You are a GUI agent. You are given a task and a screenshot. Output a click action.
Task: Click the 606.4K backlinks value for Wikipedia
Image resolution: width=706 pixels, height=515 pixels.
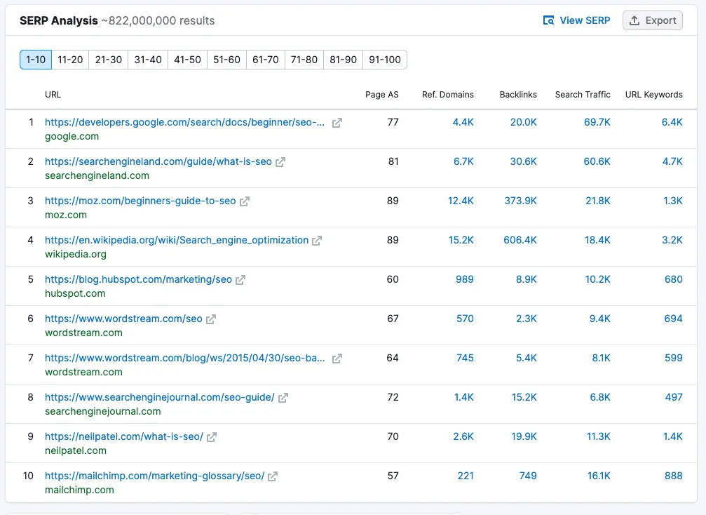tap(520, 240)
